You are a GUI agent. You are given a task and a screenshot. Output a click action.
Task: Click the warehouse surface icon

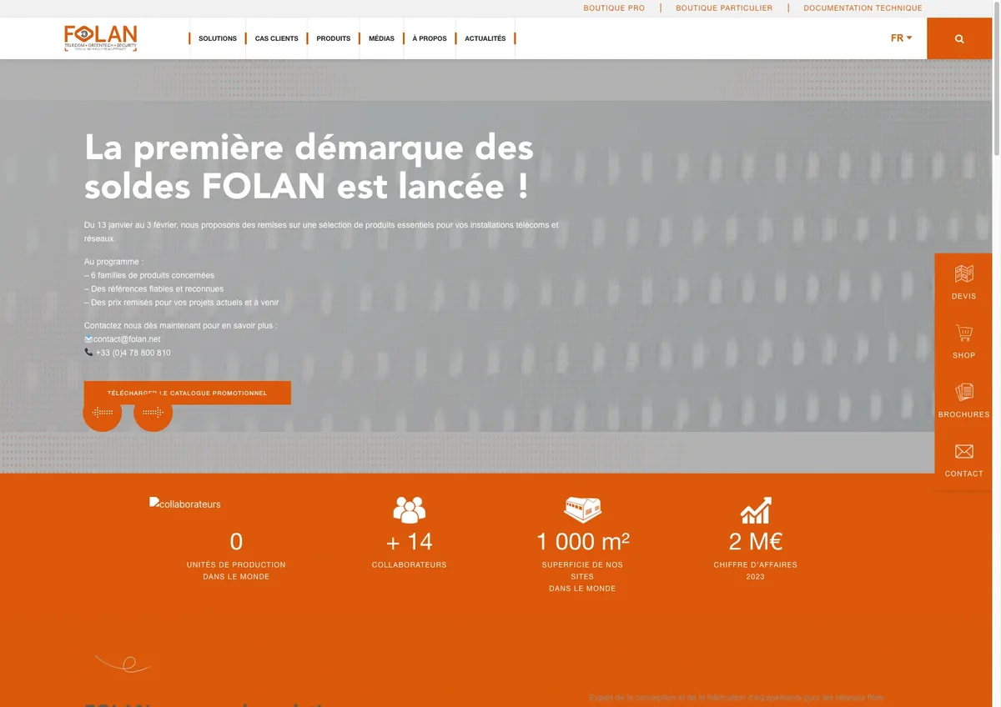(x=582, y=509)
